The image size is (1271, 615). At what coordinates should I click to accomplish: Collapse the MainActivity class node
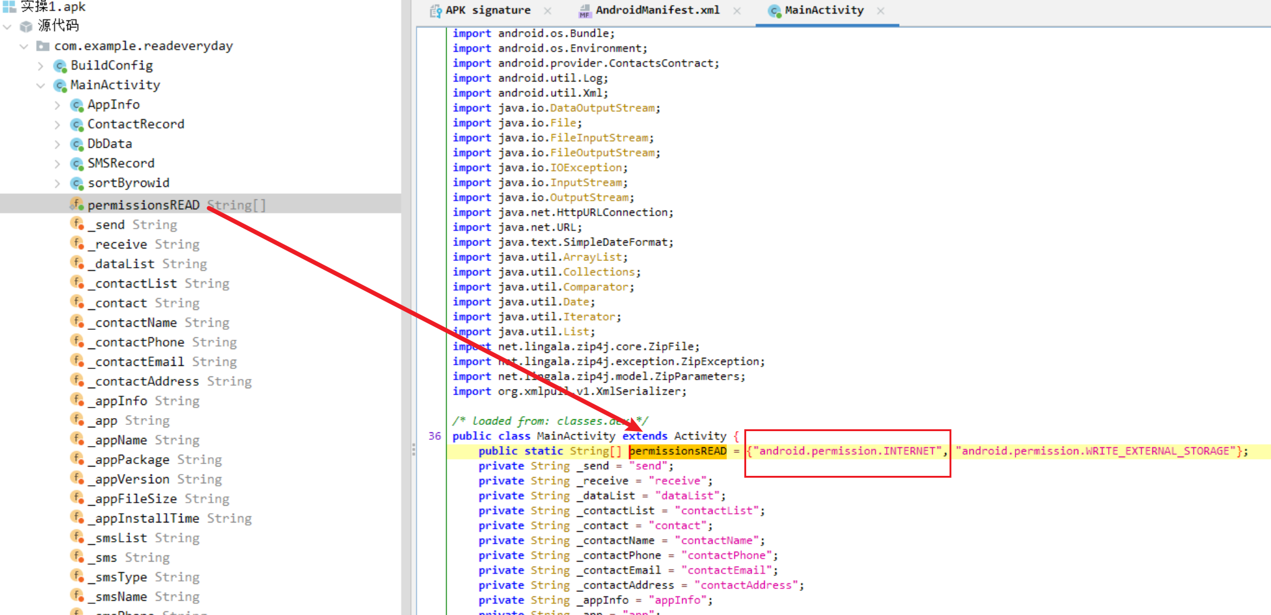40,85
